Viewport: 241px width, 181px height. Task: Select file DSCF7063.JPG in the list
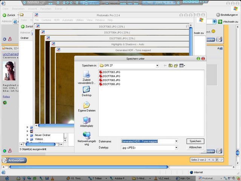point(110,72)
